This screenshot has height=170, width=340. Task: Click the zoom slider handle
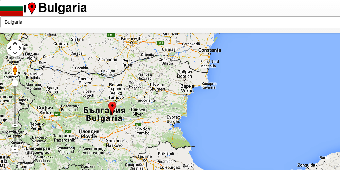15,125
